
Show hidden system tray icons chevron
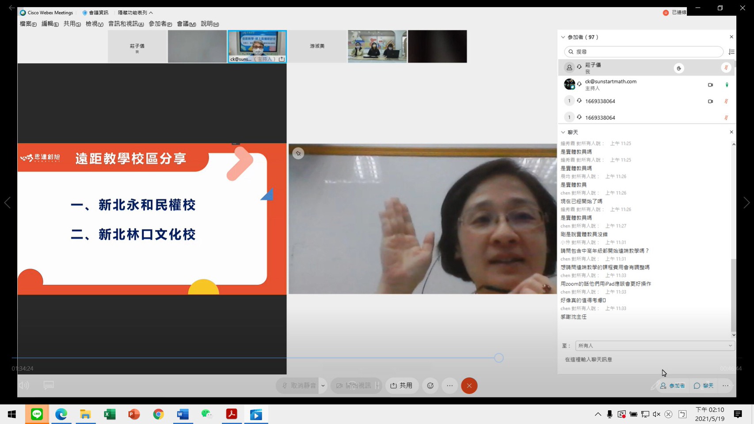tap(598, 414)
